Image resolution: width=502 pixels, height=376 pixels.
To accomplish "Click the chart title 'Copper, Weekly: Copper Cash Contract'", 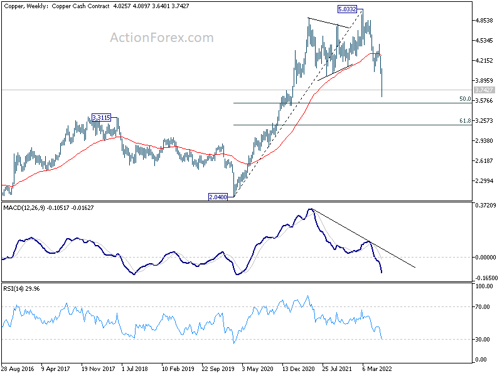I will [x=56, y=6].
